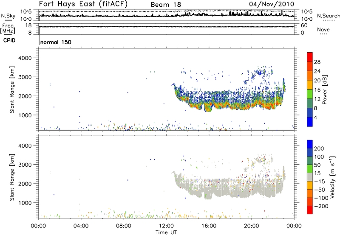
Task: Click the "-15" Velocity color bar label
Action: pyautogui.click(x=319, y=182)
